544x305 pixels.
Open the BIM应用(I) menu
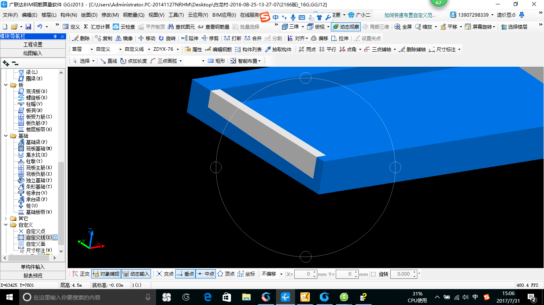click(x=224, y=15)
